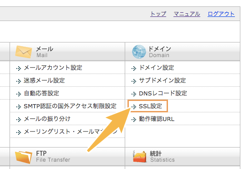Click bullet icon beside ドメイン設定
244x169 pixels.
(134, 68)
